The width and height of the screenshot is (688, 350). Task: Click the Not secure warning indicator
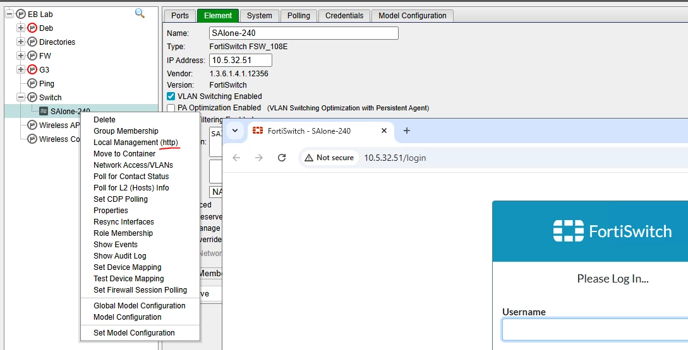coord(329,158)
